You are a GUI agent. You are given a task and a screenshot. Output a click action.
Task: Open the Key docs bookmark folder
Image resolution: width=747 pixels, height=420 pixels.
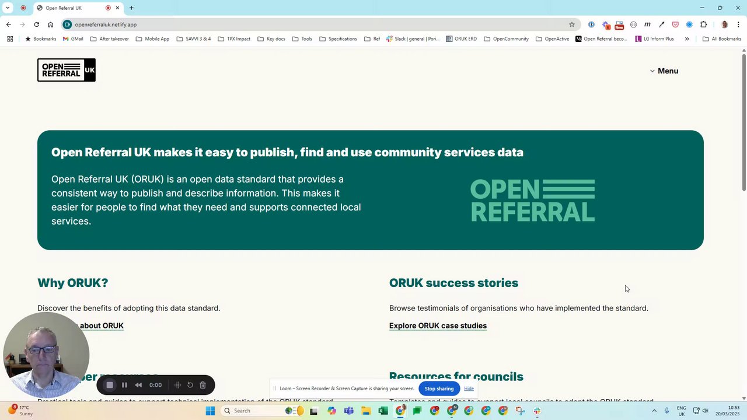[x=271, y=39]
